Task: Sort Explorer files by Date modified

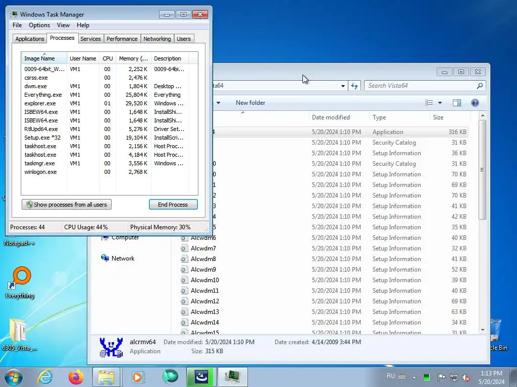Action: click(331, 117)
